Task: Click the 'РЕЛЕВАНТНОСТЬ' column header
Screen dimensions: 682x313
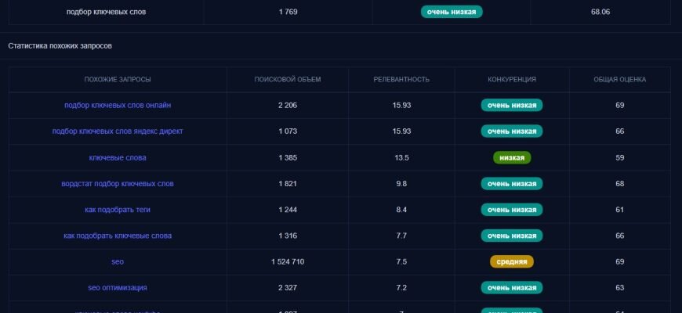Action: (x=401, y=80)
